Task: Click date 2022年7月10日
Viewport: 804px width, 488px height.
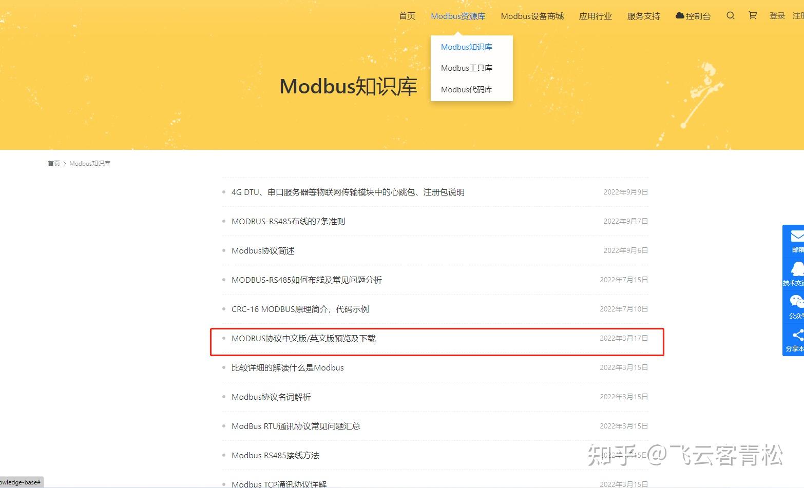Action: tap(624, 309)
